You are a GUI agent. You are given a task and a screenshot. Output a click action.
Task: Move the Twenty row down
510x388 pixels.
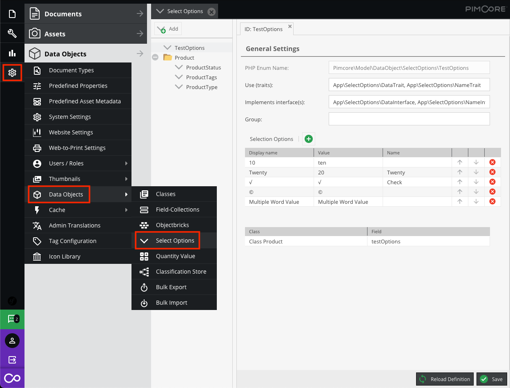pos(476,172)
